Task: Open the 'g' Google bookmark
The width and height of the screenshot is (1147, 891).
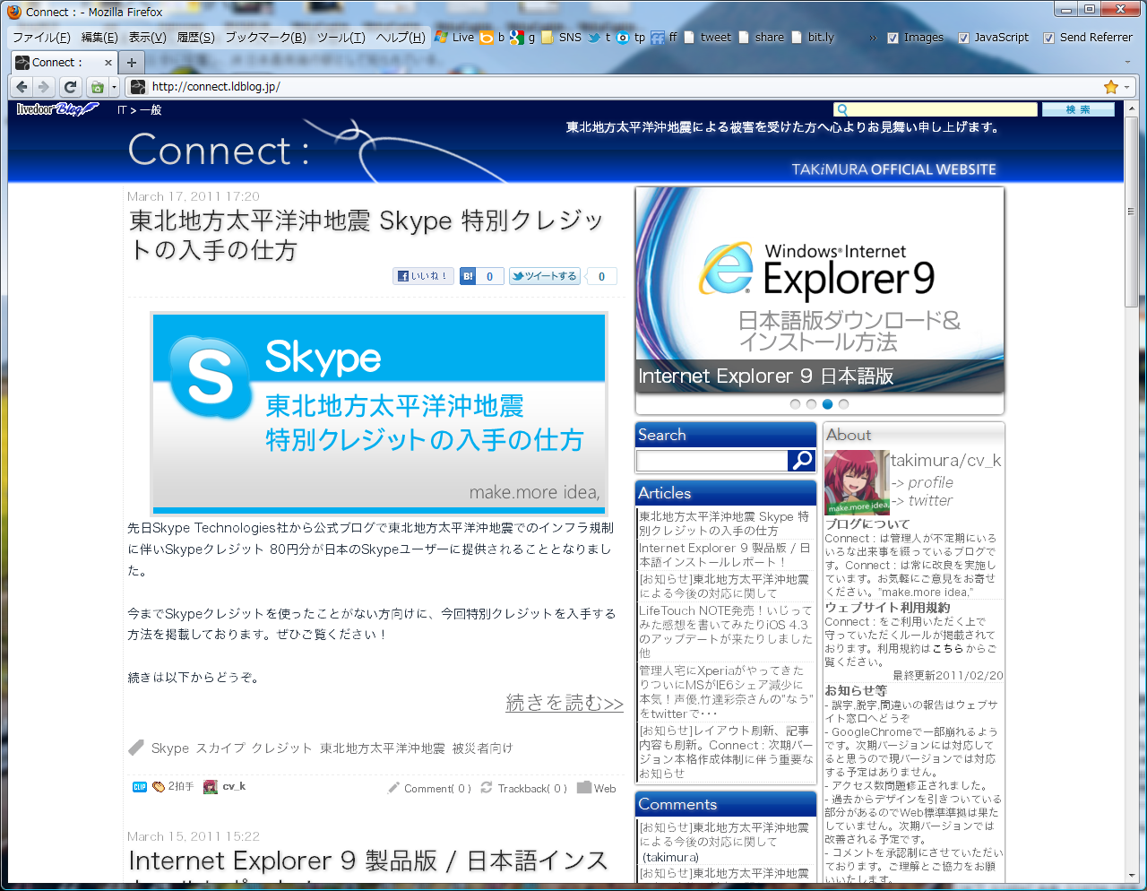Action: [x=522, y=38]
